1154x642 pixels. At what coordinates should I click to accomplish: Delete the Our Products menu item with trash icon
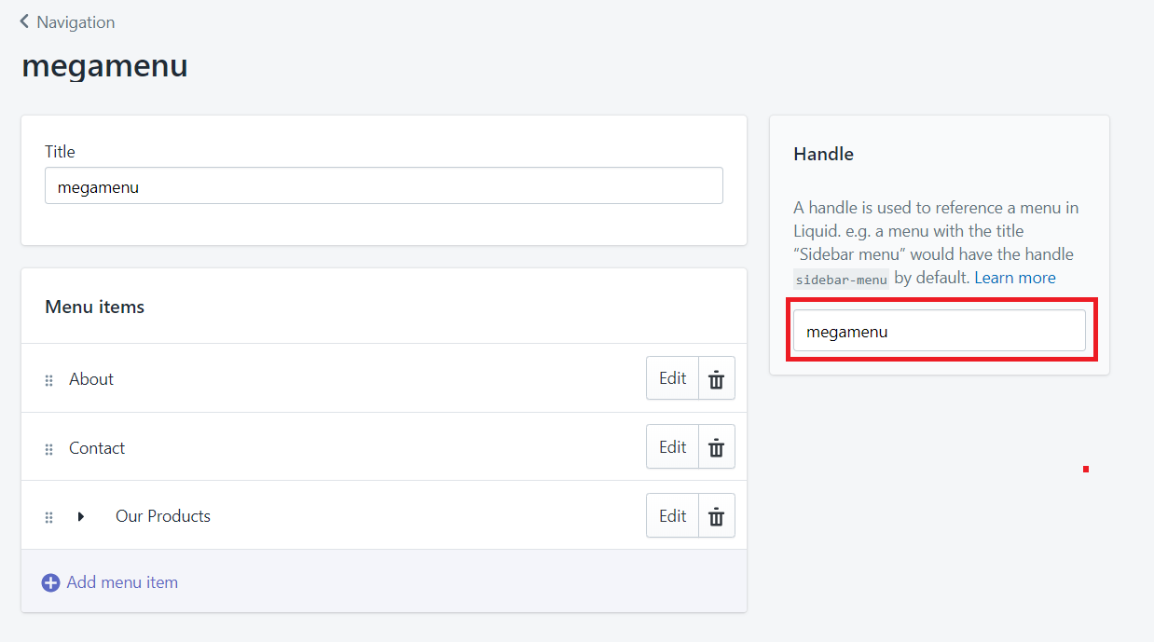click(x=717, y=516)
